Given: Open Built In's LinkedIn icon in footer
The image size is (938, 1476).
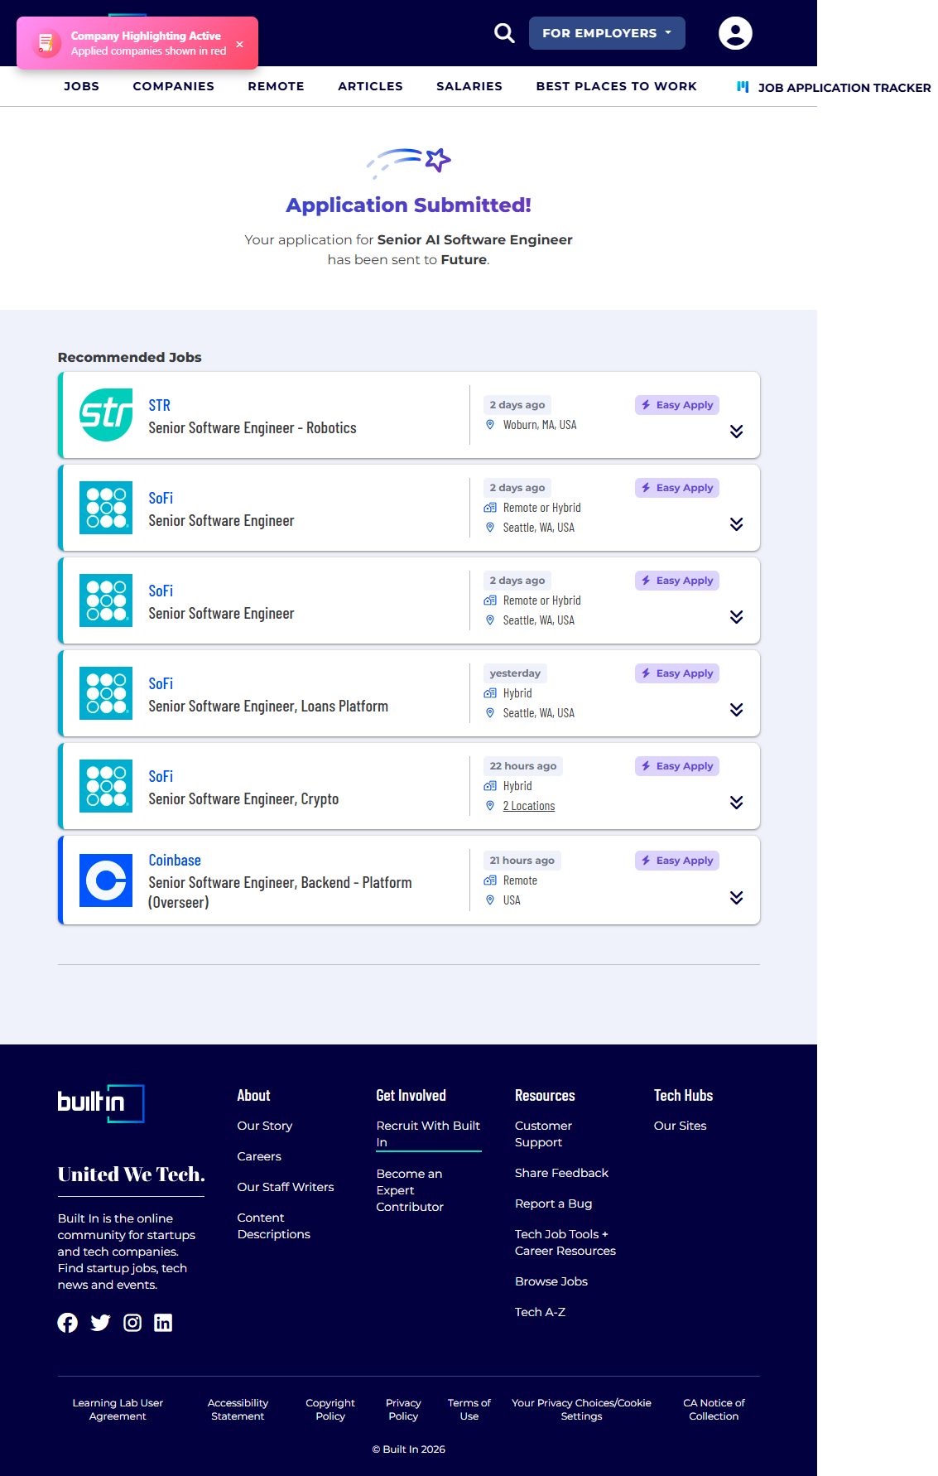Looking at the screenshot, I should [163, 1323].
